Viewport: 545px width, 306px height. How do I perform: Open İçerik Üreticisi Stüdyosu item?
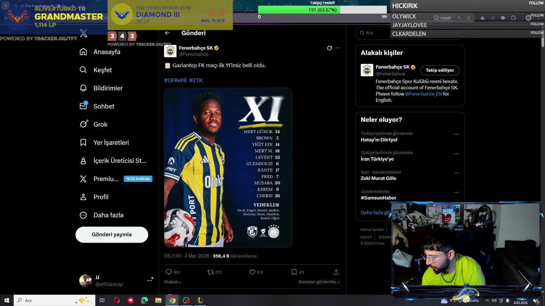(113, 161)
